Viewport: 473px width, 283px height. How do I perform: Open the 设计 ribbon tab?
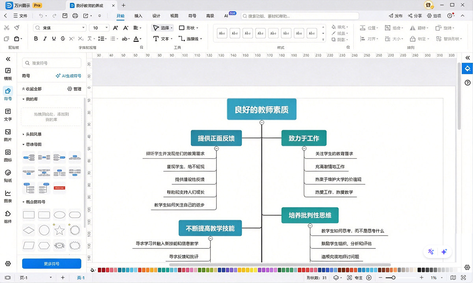tap(156, 16)
